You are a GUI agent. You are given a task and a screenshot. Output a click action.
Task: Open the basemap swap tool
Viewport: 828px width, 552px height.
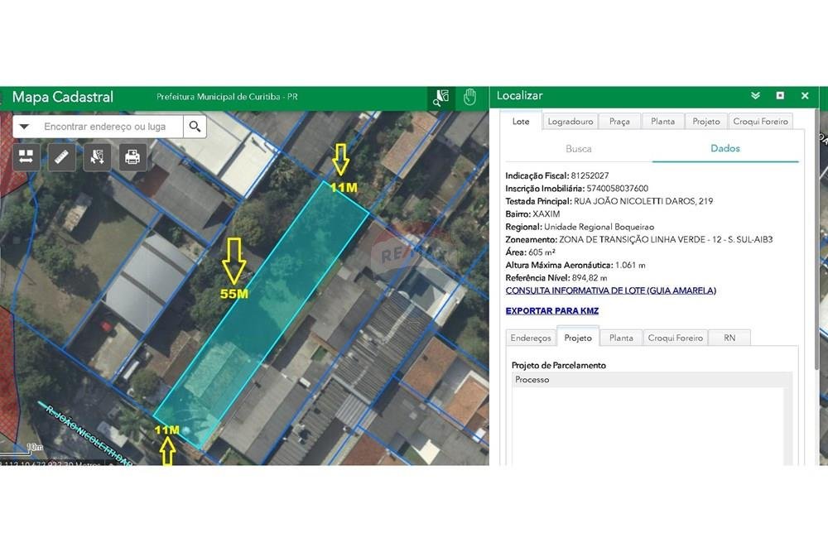[26, 156]
